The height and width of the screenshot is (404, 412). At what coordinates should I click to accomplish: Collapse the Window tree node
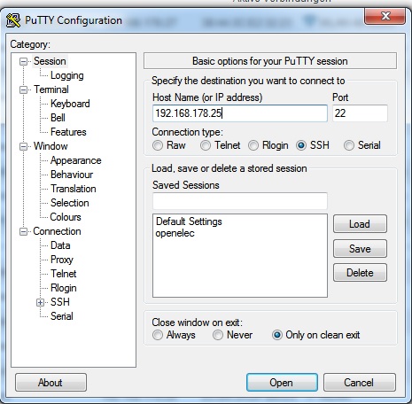23,146
